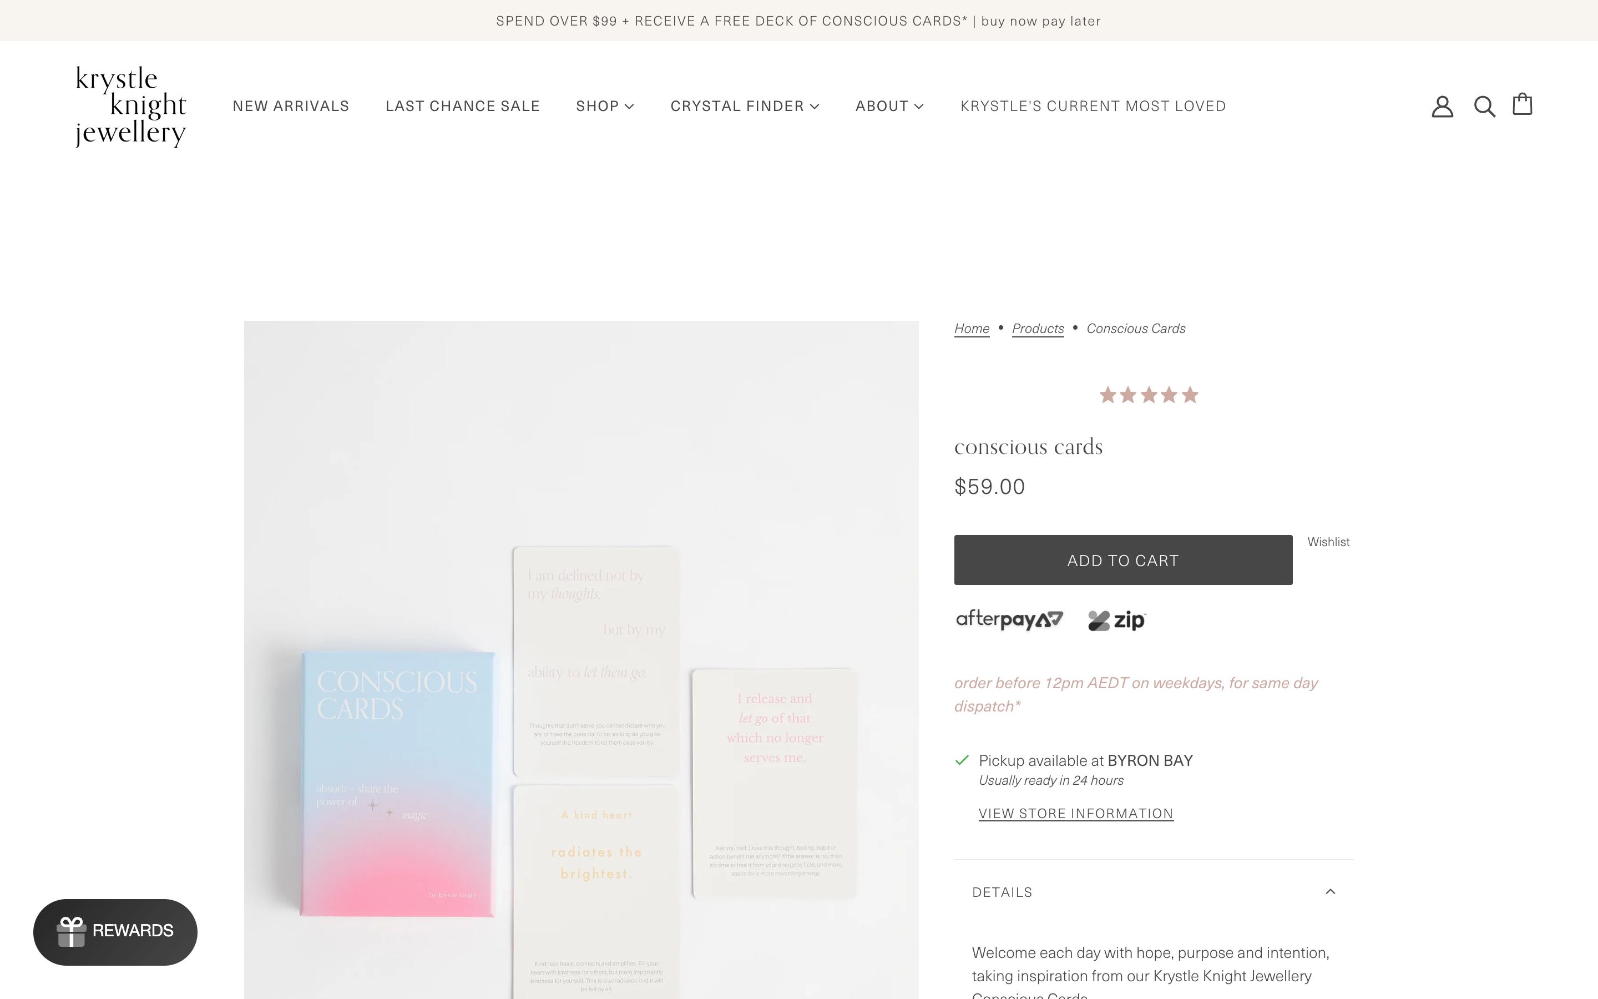Expand the ABOUT dropdown menu

tap(889, 105)
